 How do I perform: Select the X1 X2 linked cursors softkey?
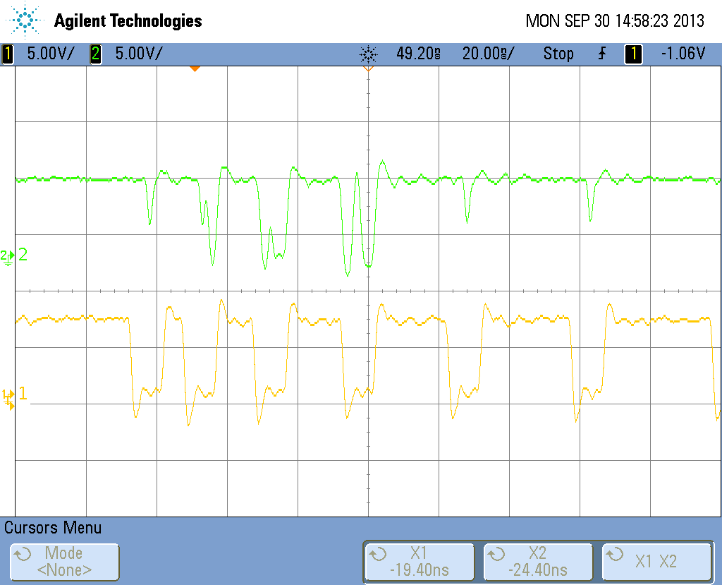[657, 562]
